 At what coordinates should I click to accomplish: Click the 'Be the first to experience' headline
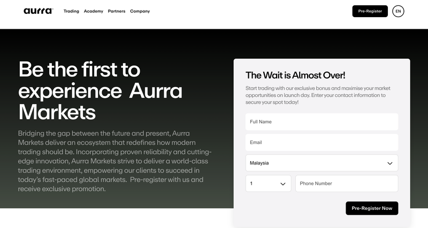pos(101,90)
